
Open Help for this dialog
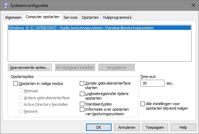[183, 127]
